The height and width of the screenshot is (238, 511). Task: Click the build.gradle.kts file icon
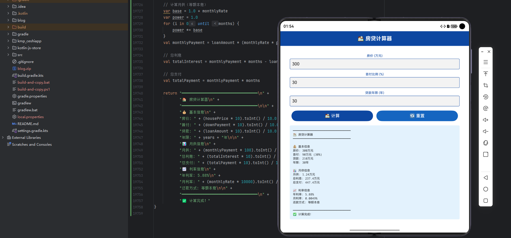point(14,76)
